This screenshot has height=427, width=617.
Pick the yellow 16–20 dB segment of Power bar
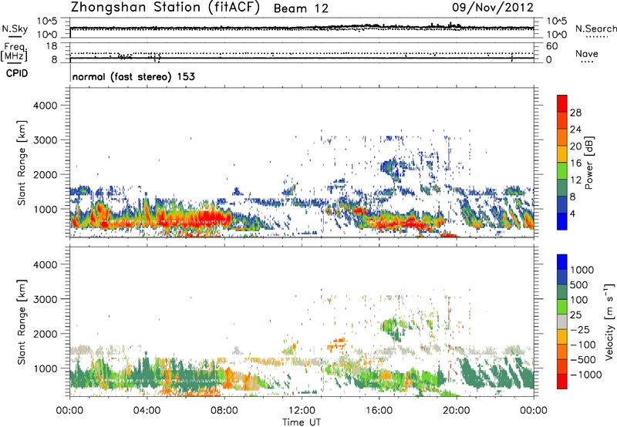[x=562, y=154]
